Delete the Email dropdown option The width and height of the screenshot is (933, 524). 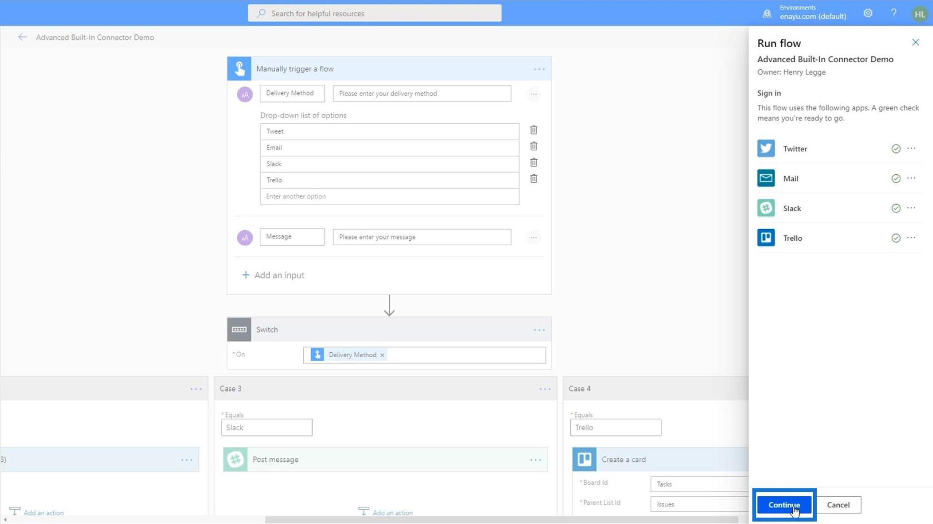(x=534, y=146)
